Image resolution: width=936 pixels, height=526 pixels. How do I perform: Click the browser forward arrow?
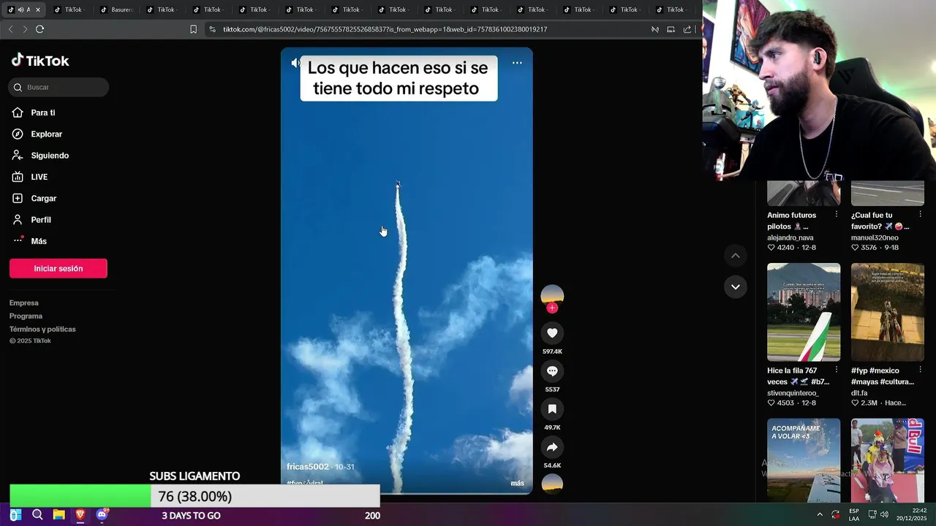tap(25, 29)
